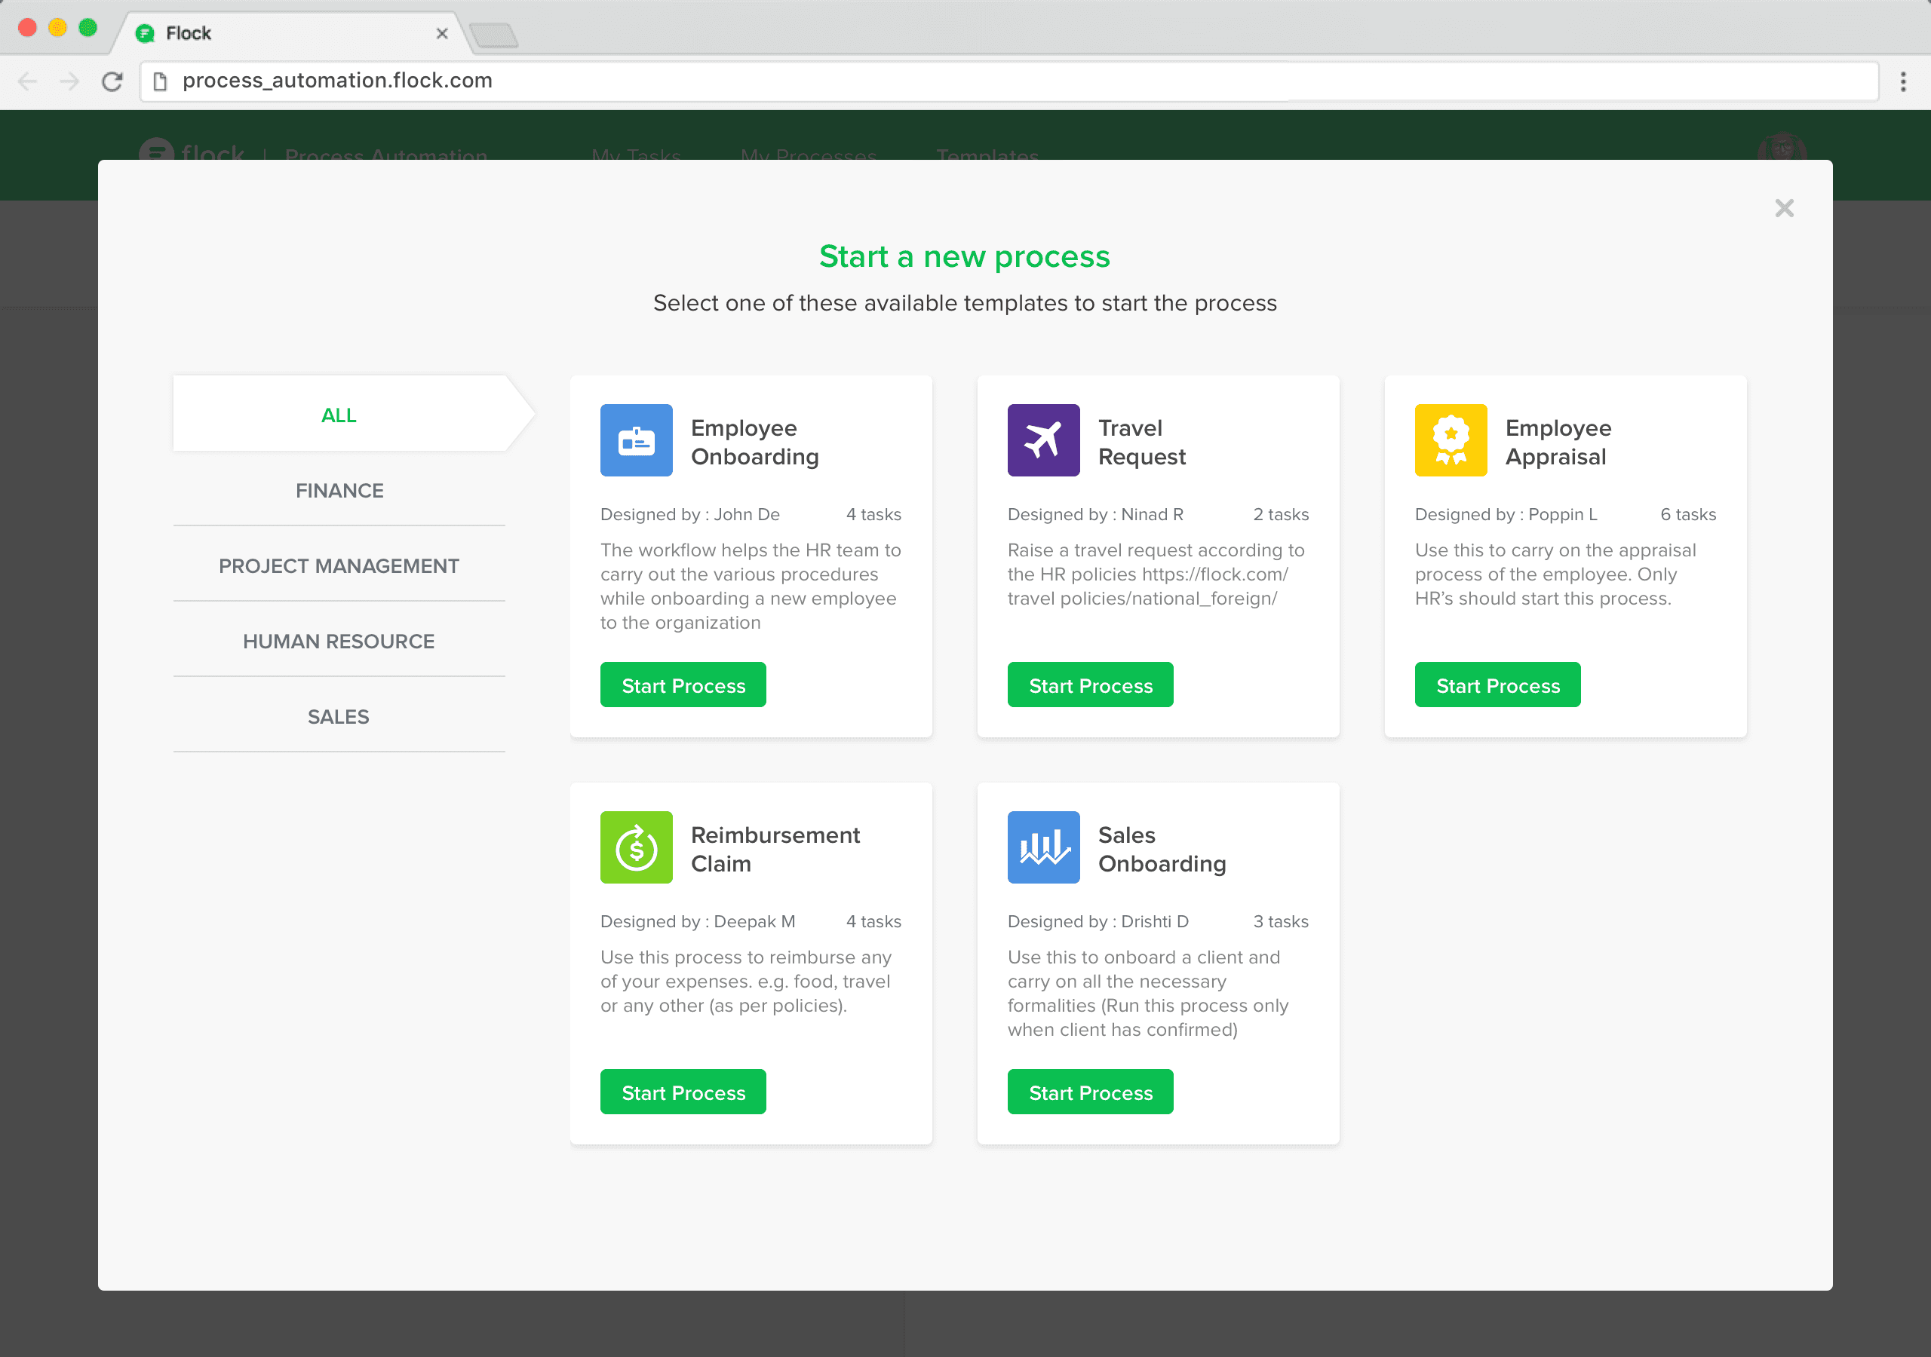The width and height of the screenshot is (1931, 1357).
Task: Click the Reimbursement Claim card title
Action: coord(775,849)
